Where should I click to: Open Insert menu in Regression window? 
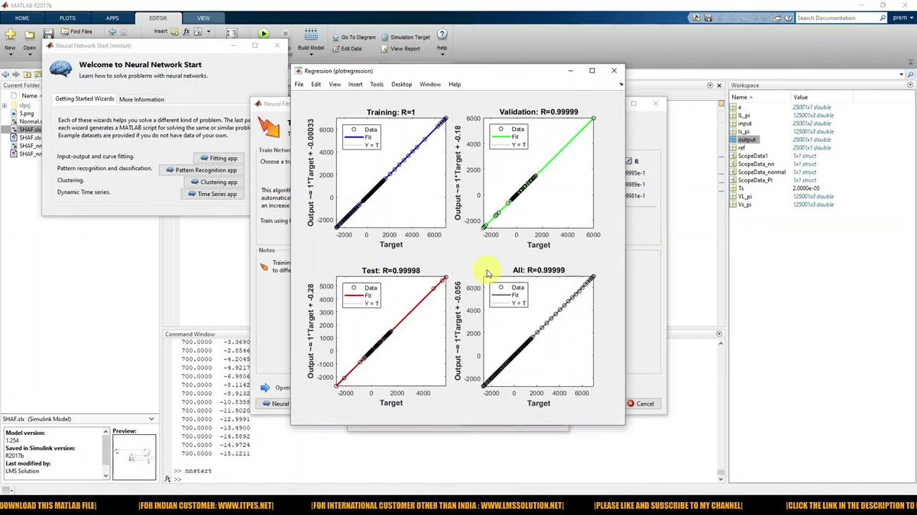(x=355, y=85)
